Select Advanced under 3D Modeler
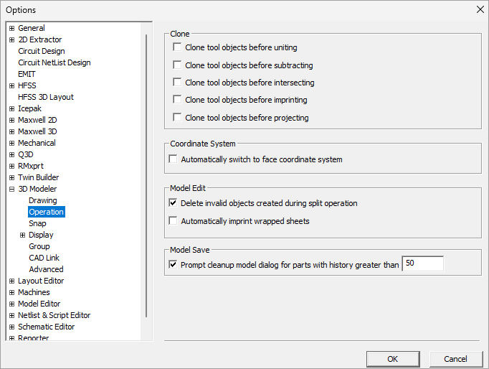Screen dimensions: 489x369 coord(46,269)
